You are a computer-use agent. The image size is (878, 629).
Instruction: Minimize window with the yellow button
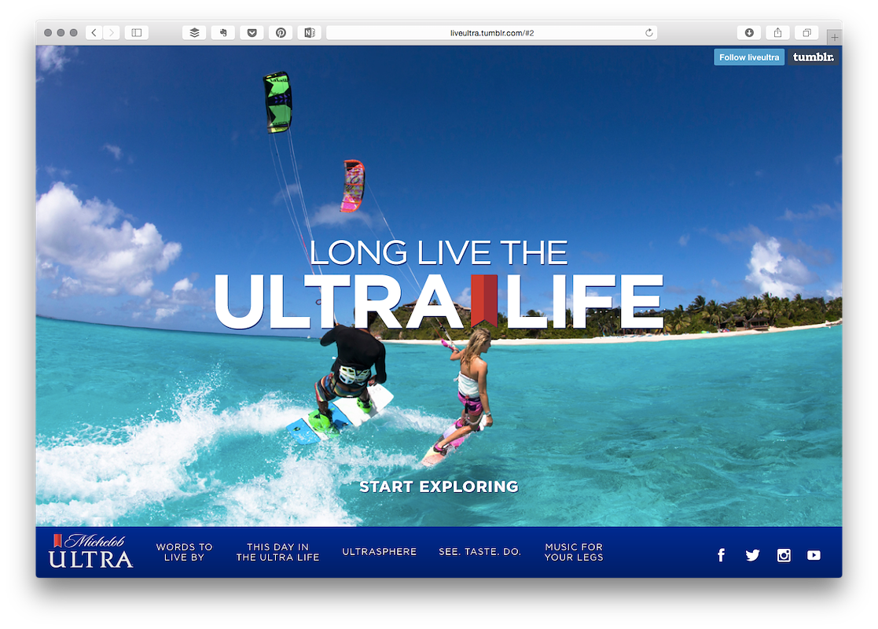coord(61,32)
